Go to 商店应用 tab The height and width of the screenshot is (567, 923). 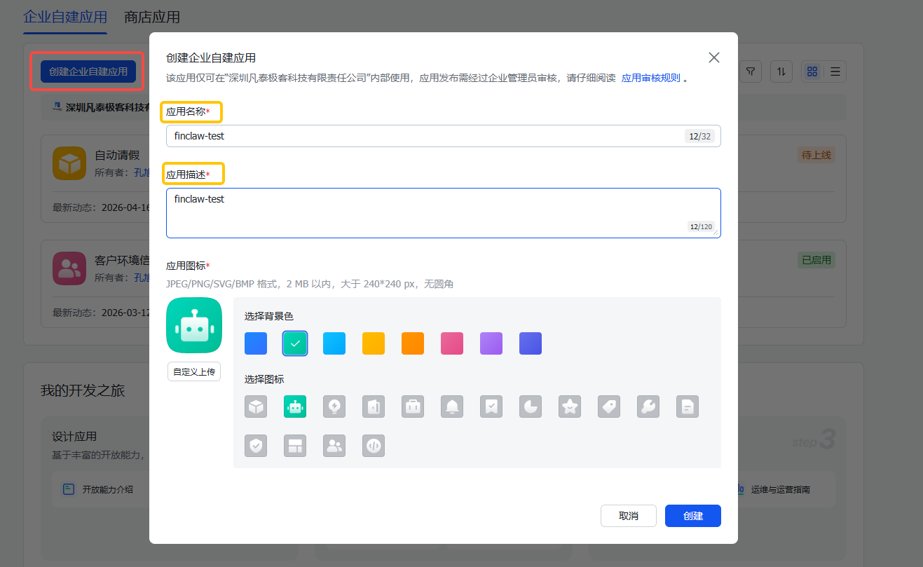[152, 17]
